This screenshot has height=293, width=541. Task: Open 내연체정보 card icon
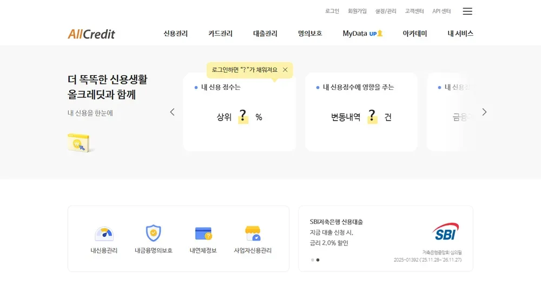(x=203, y=234)
